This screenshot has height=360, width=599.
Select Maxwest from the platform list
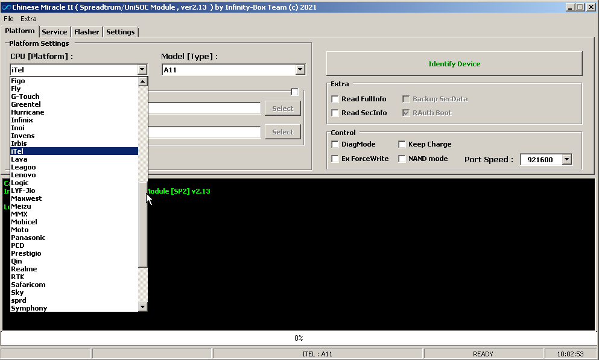pos(74,198)
